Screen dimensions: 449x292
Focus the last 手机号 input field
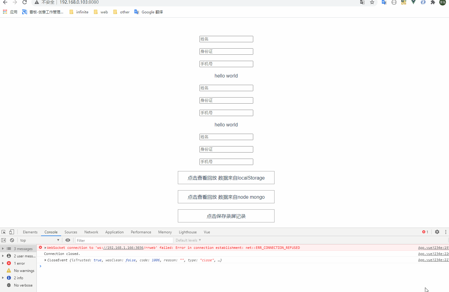coord(226,162)
